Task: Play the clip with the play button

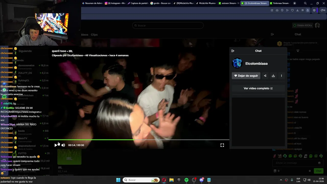Action: tap(56, 145)
